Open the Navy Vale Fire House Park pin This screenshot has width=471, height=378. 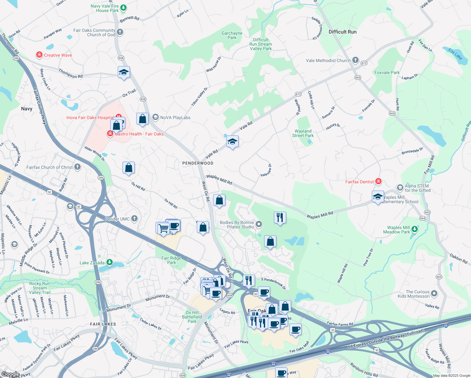pyautogui.click(x=123, y=8)
